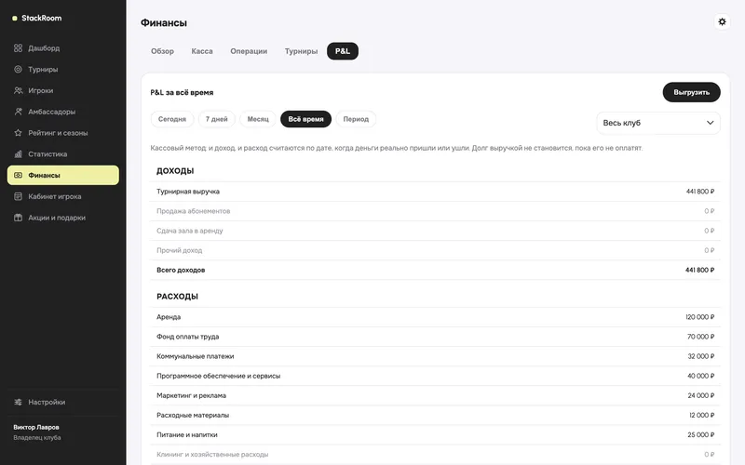This screenshot has width=745, height=465.
Task: Go to Турниры in the sidebar
Action: [63, 69]
